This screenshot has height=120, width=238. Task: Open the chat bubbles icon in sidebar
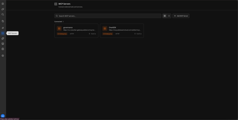(3, 9)
